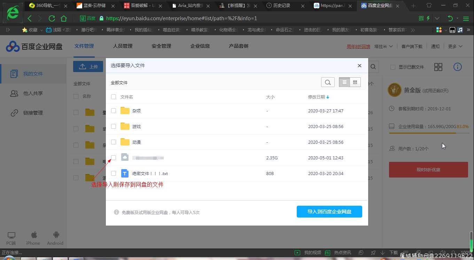
Task: Click the red 限时8折优惠 button
Action: tap(428, 170)
